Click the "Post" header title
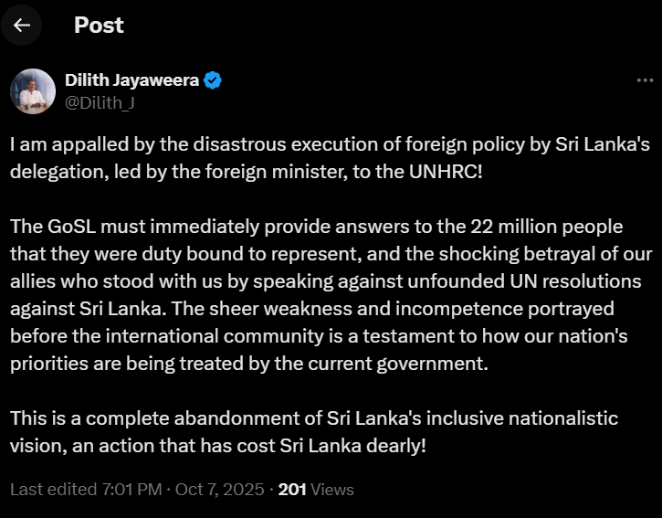 point(99,25)
